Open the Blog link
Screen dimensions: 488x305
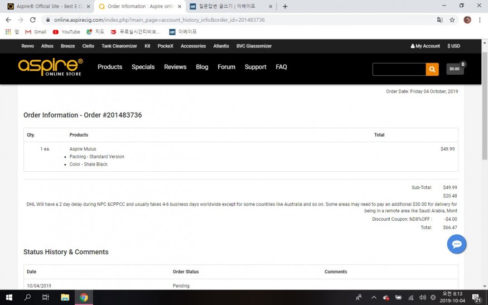(x=202, y=67)
